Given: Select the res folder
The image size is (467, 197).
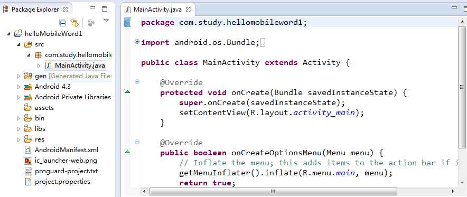Looking at the screenshot, I should pos(40,139).
